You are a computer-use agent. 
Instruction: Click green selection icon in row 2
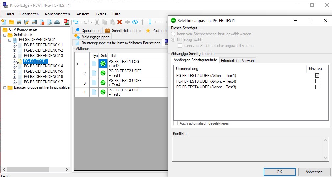pos(103,73)
